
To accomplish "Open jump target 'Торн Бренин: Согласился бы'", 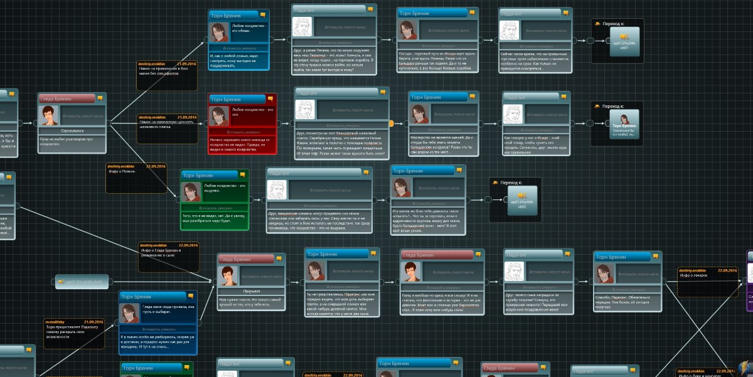I will pyautogui.click(x=624, y=125).
